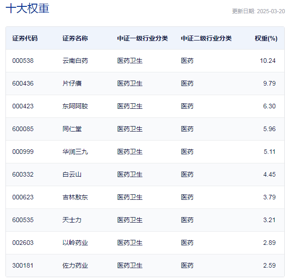
Task: Open the 东阿阿胶 entry
Action: 75,106
